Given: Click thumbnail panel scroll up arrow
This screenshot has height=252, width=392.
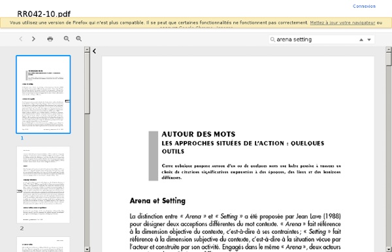Looking at the screenshot, I should tap(87, 50).
